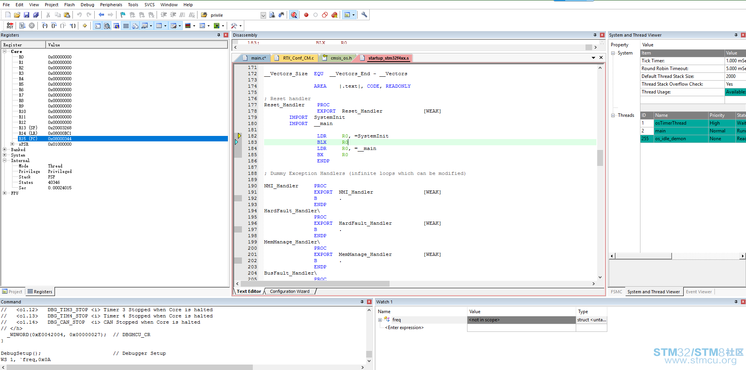Paste from clipboard toolbar icon
The width and height of the screenshot is (746, 370).
(67, 15)
